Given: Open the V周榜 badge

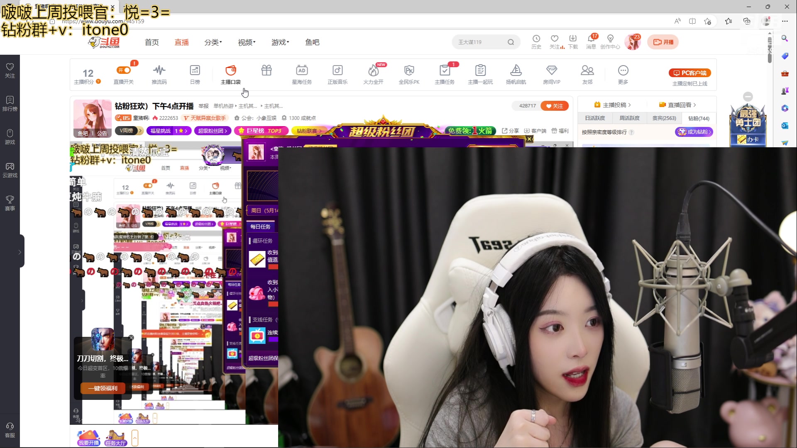Looking at the screenshot, I should pos(129,131).
